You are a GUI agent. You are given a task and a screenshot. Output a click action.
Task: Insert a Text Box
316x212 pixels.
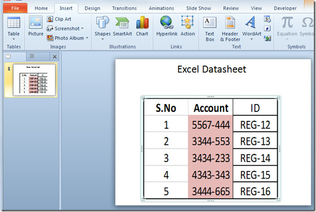click(210, 29)
